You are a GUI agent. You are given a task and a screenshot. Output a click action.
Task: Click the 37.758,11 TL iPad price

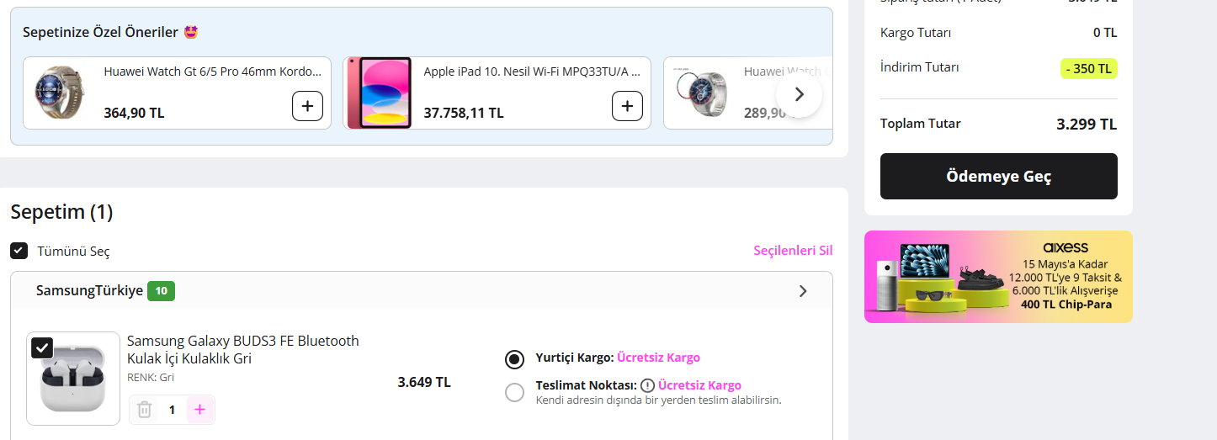click(x=464, y=113)
